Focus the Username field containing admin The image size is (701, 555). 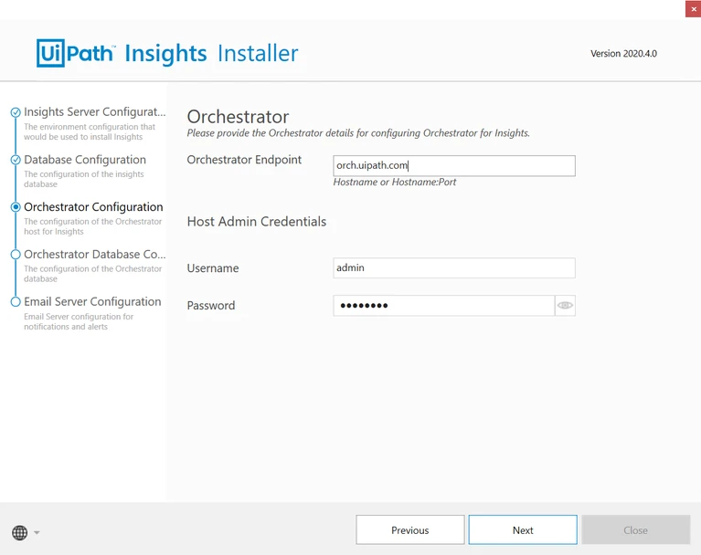coord(454,267)
